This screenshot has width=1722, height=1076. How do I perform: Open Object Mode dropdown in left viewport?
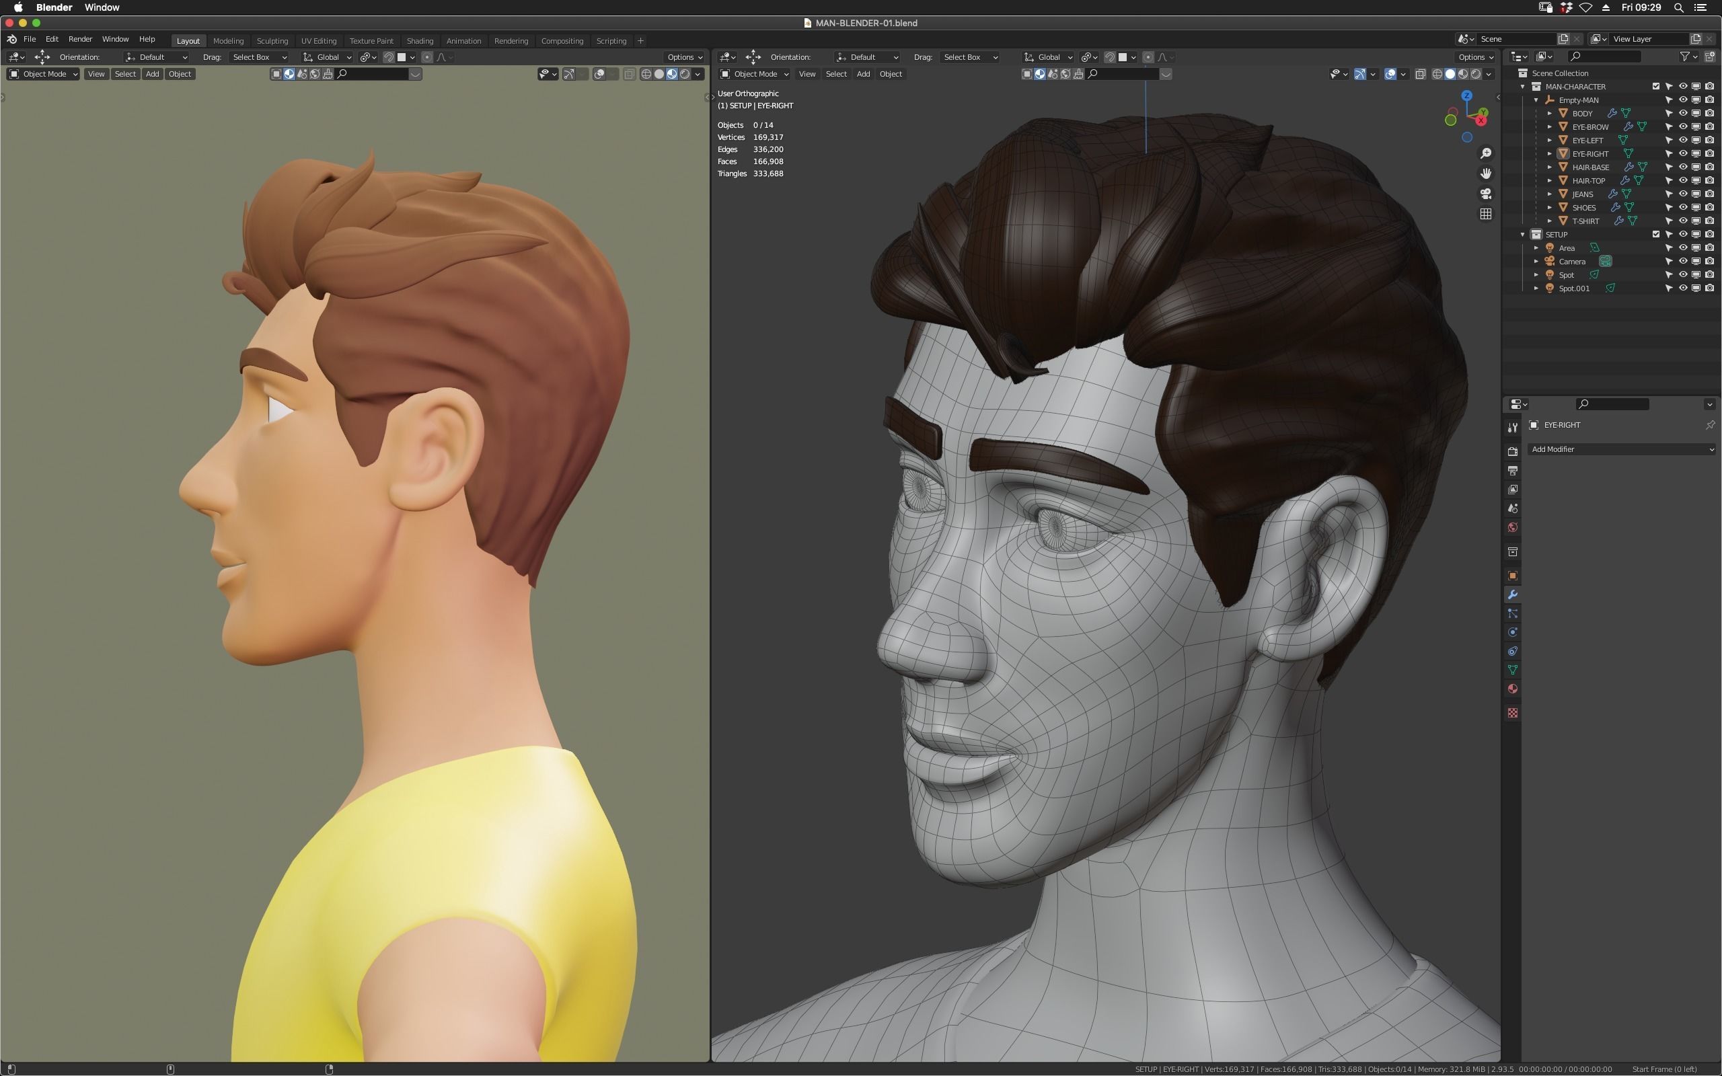[44, 74]
